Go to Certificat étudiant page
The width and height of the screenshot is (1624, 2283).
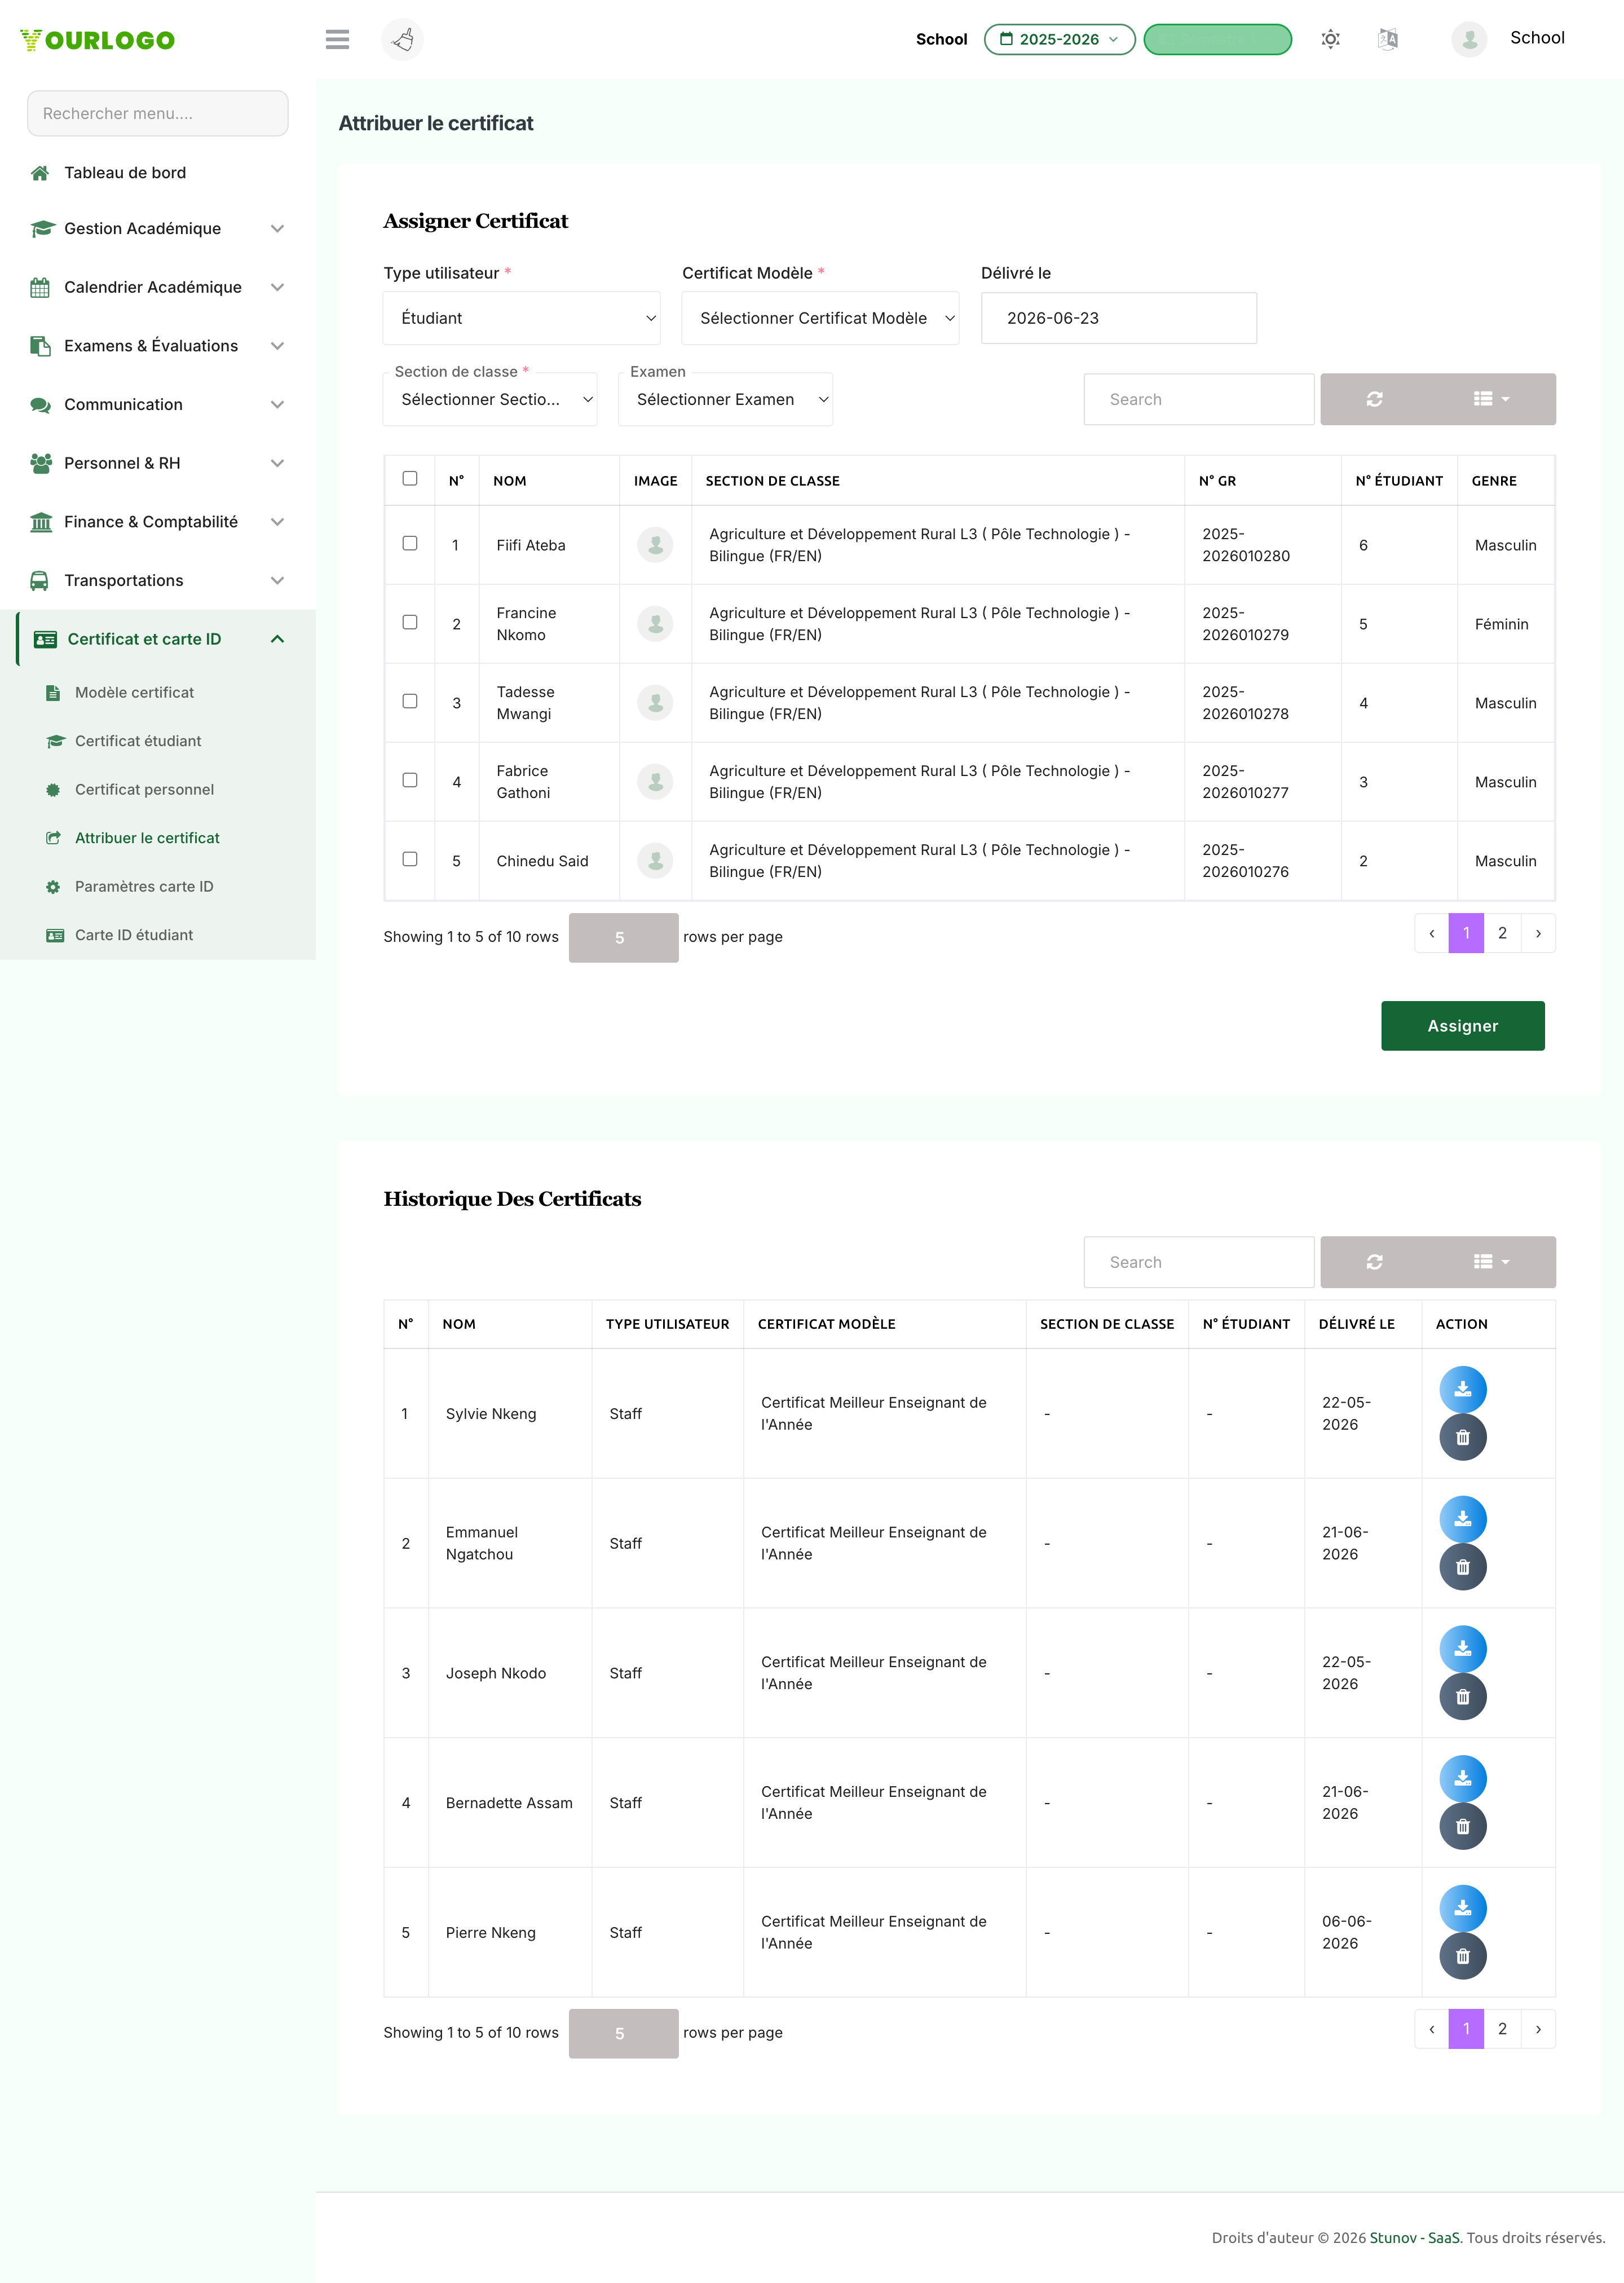[x=138, y=741]
